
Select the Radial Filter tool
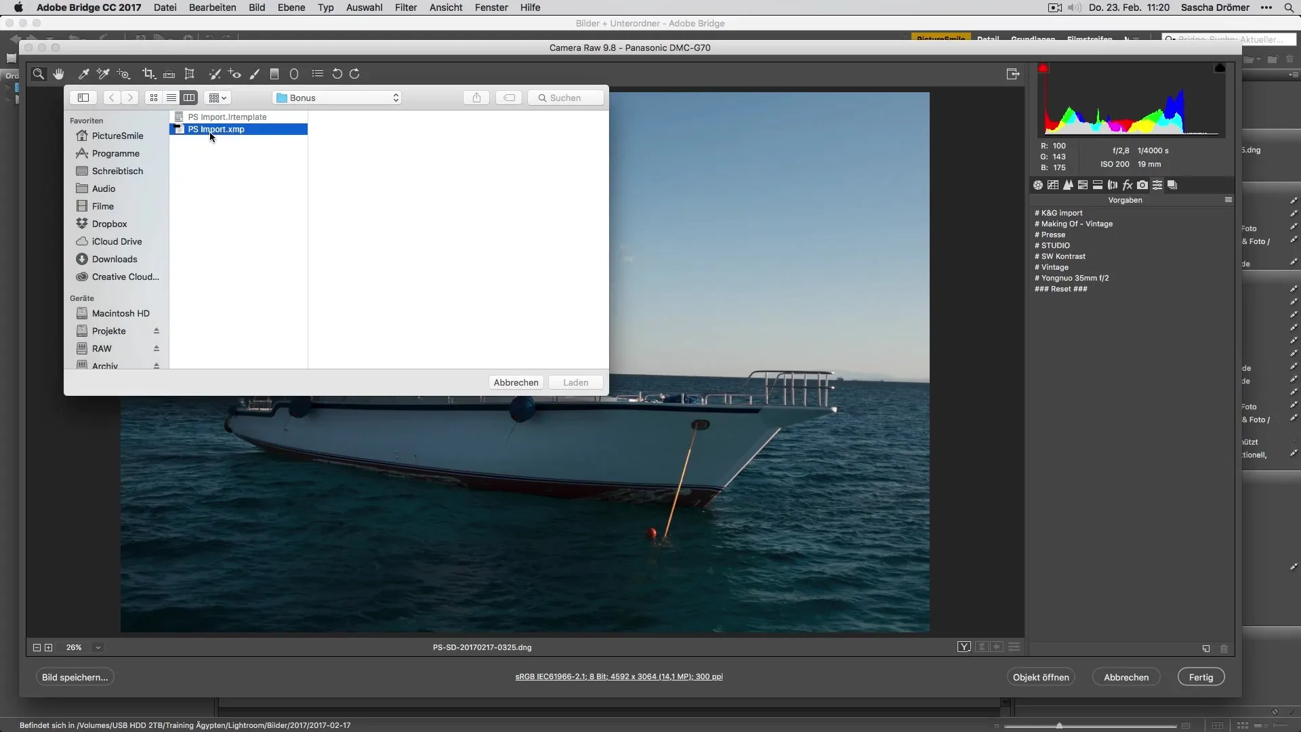point(294,74)
